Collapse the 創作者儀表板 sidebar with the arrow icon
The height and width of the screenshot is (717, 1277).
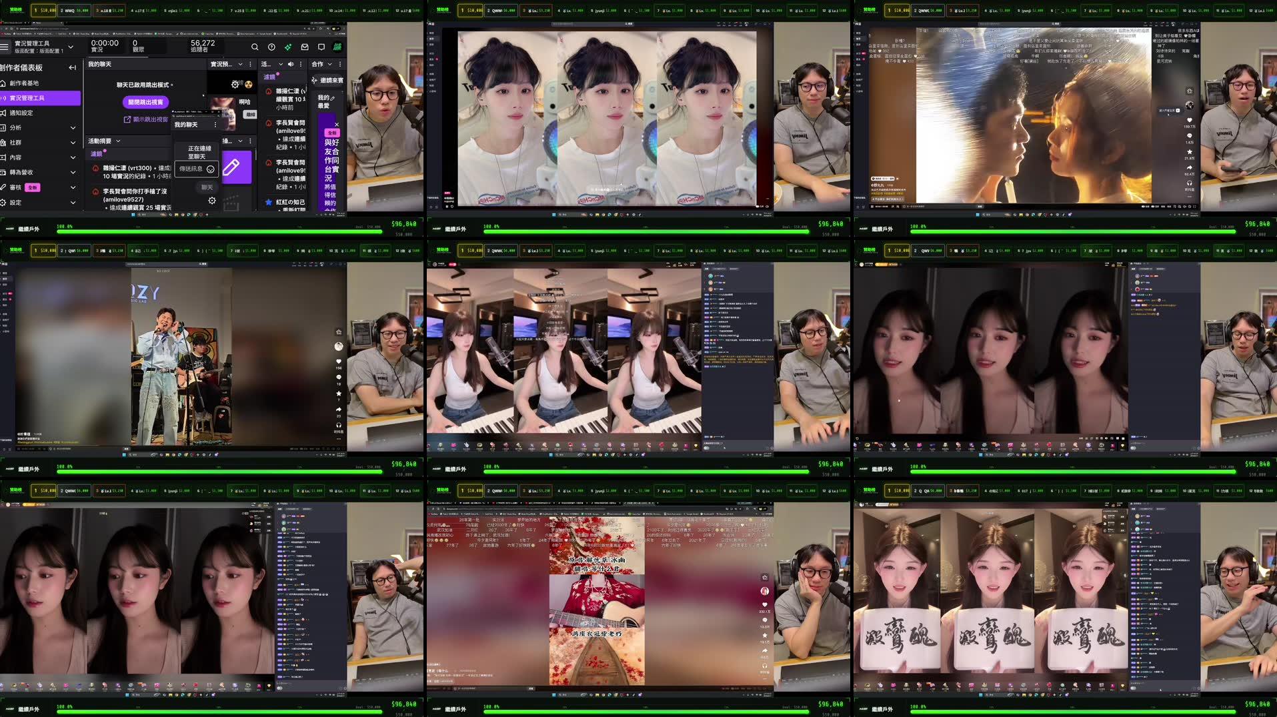pyautogui.click(x=72, y=67)
